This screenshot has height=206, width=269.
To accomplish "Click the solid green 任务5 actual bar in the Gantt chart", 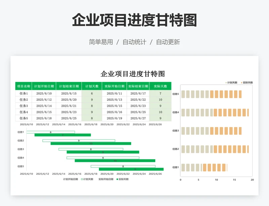I will [x=131, y=169].
